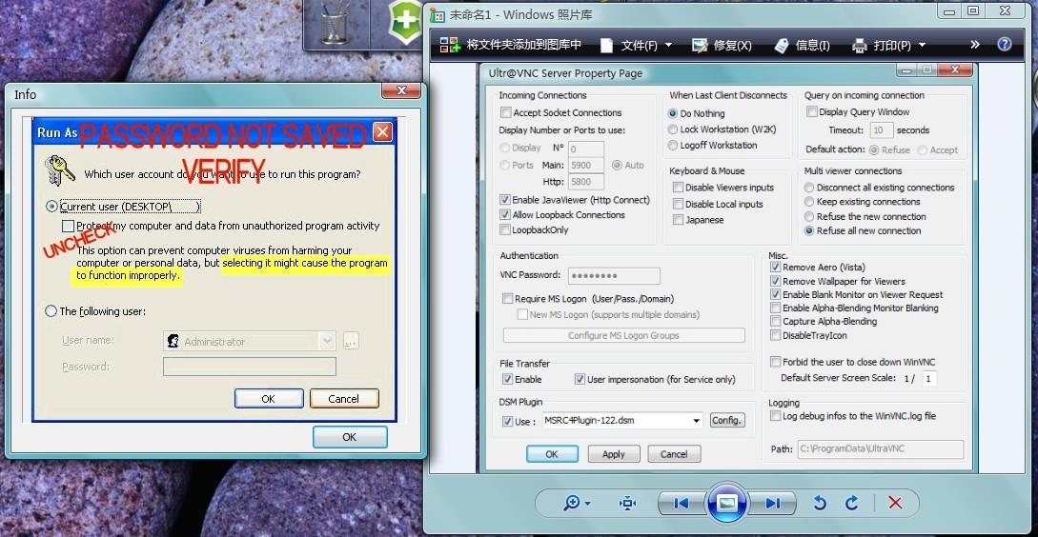Expand the MSRC4Plugin-122.dsm plugin combo box
1038x537 pixels.
tap(696, 420)
